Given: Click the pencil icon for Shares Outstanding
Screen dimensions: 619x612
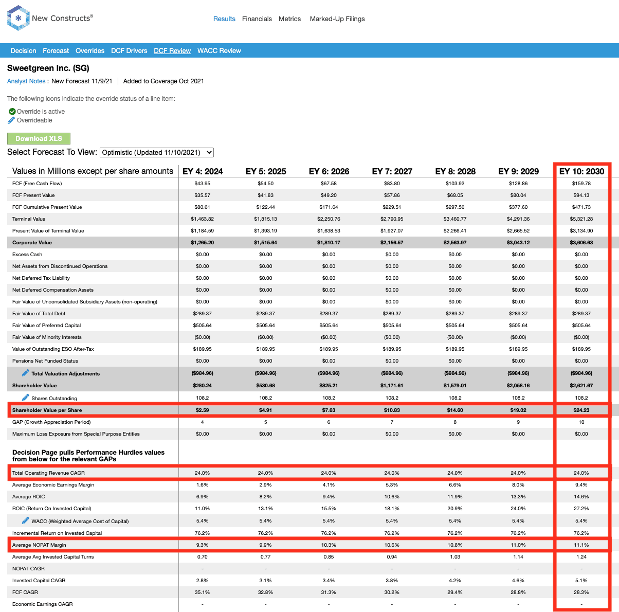Looking at the screenshot, I should 25,398.
